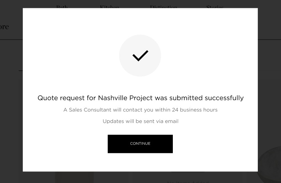
Task: Click the round product image at bottom right
Action: click(271, 164)
